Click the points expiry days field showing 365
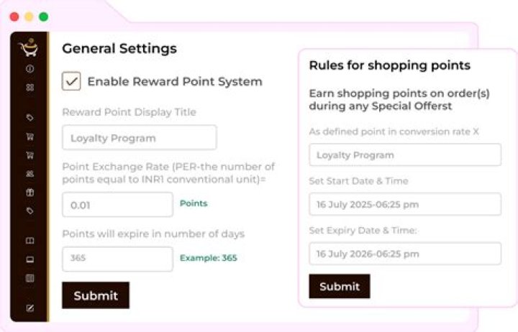The image size is (518, 332). coord(117,259)
